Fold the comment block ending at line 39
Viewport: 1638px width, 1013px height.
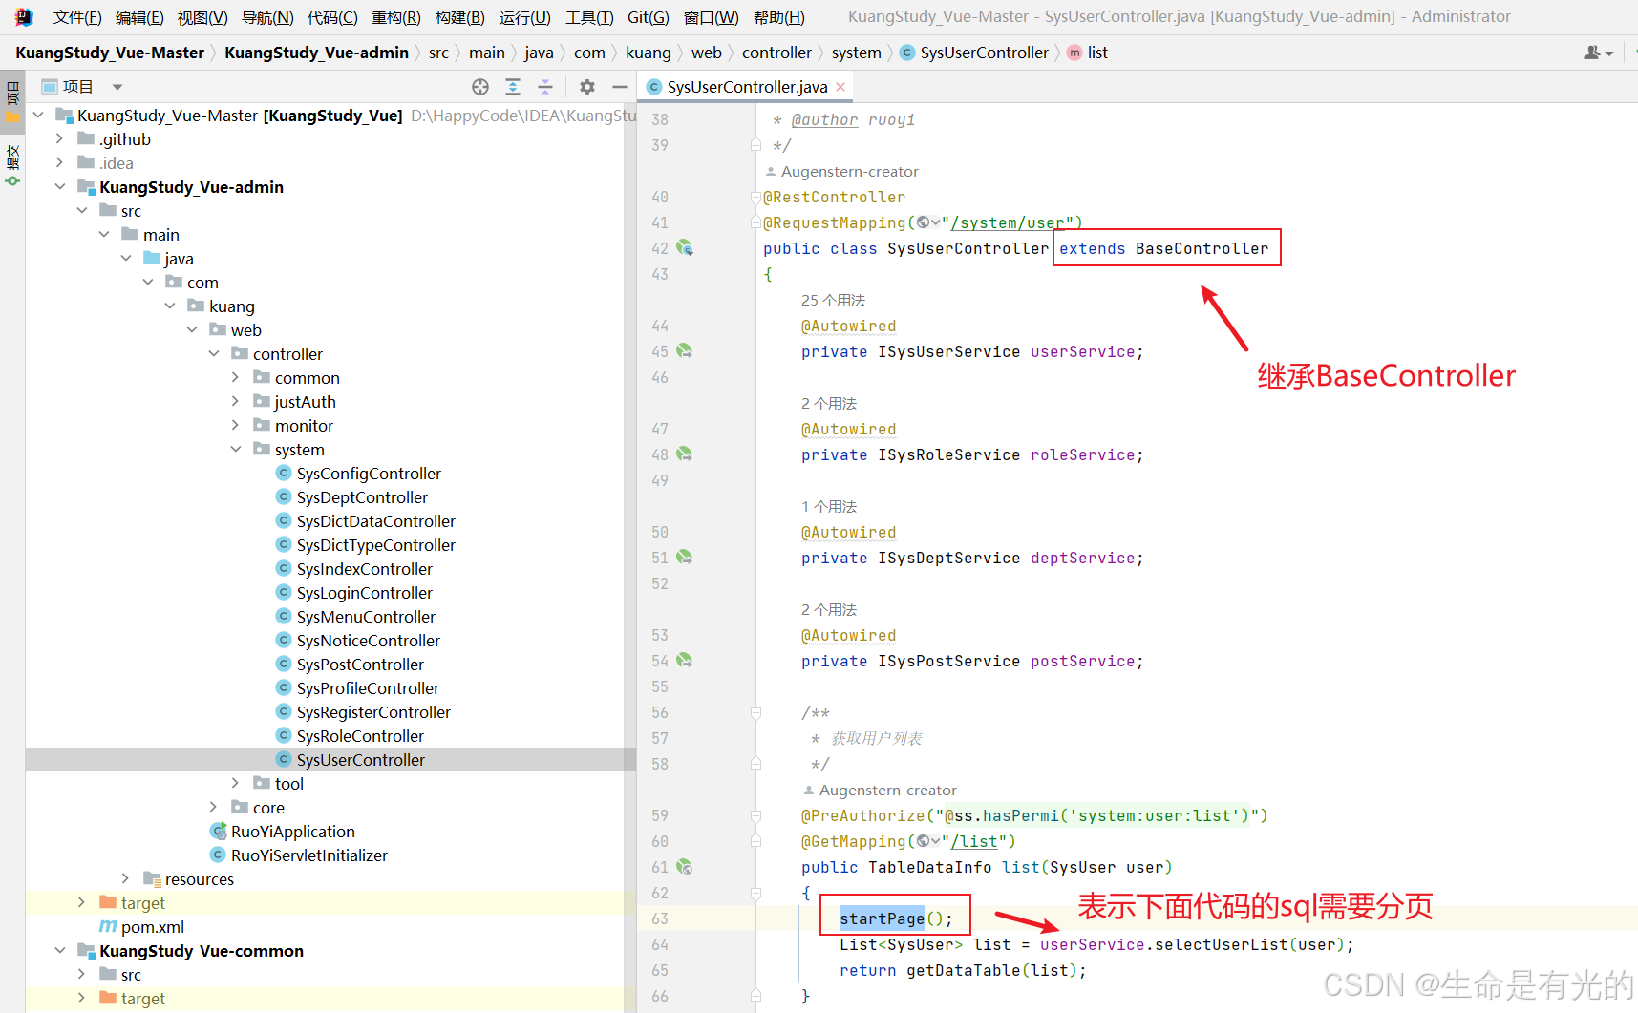coord(755,145)
